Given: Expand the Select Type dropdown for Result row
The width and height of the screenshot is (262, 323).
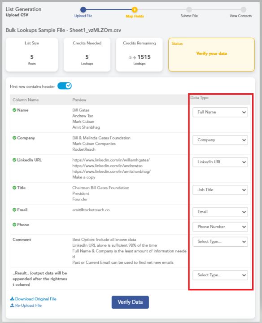Looking at the screenshot, I should [x=220, y=275].
